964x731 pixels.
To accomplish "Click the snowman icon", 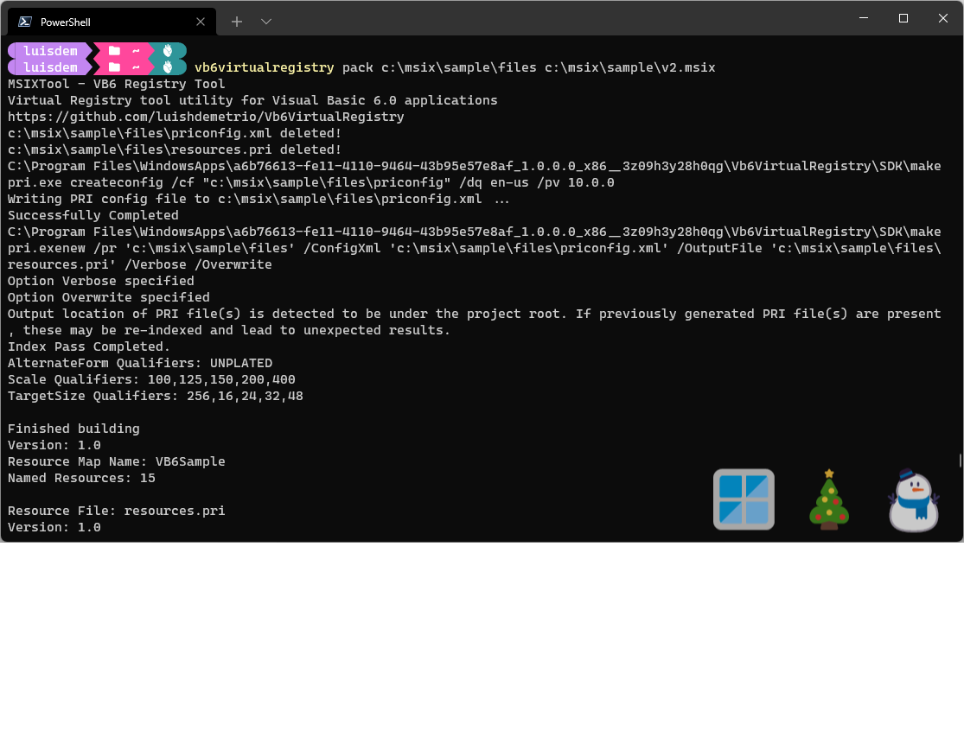I will 914,500.
